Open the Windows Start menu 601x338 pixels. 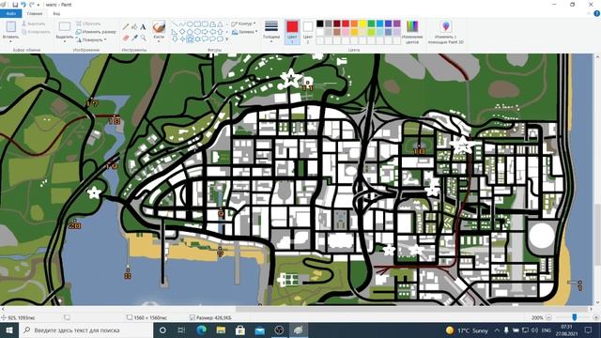pos(8,330)
